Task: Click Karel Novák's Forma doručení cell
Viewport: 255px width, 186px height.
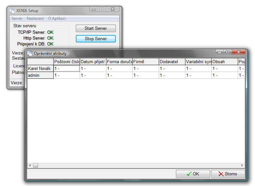Action: pos(119,69)
